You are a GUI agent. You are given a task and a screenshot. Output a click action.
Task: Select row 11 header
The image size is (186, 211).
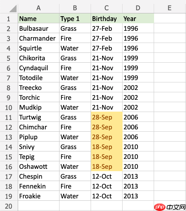[9, 118]
